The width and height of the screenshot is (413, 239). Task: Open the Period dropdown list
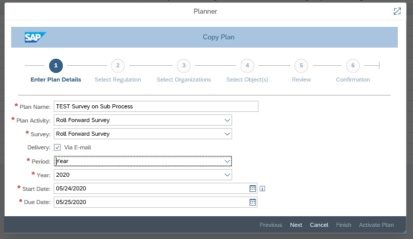pyautogui.click(x=227, y=161)
